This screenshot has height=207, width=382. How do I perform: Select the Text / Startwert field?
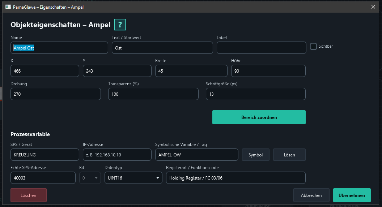[x=162, y=48]
